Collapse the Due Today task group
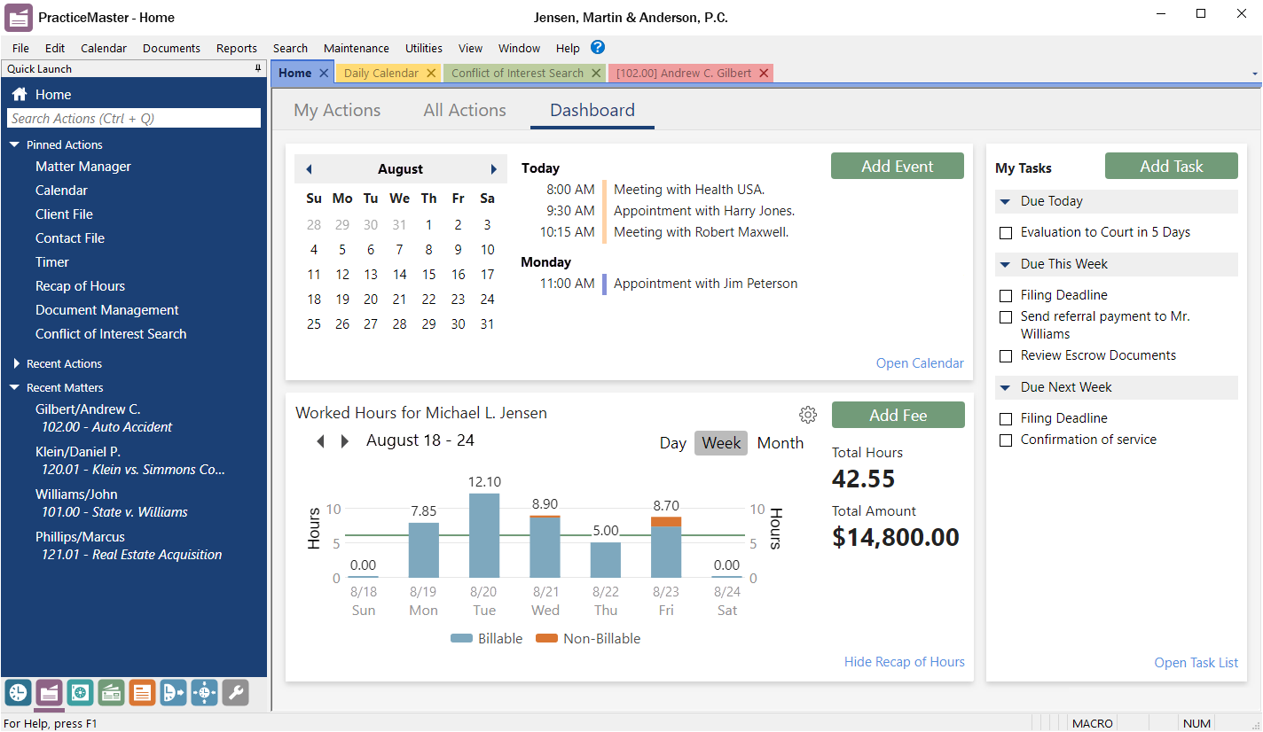This screenshot has width=1263, height=732. [1006, 201]
